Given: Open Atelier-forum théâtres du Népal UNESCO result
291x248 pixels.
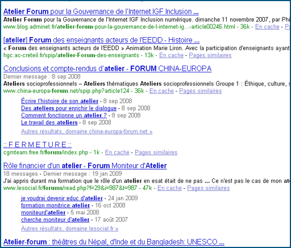Looking at the screenshot, I should coord(114,242).
